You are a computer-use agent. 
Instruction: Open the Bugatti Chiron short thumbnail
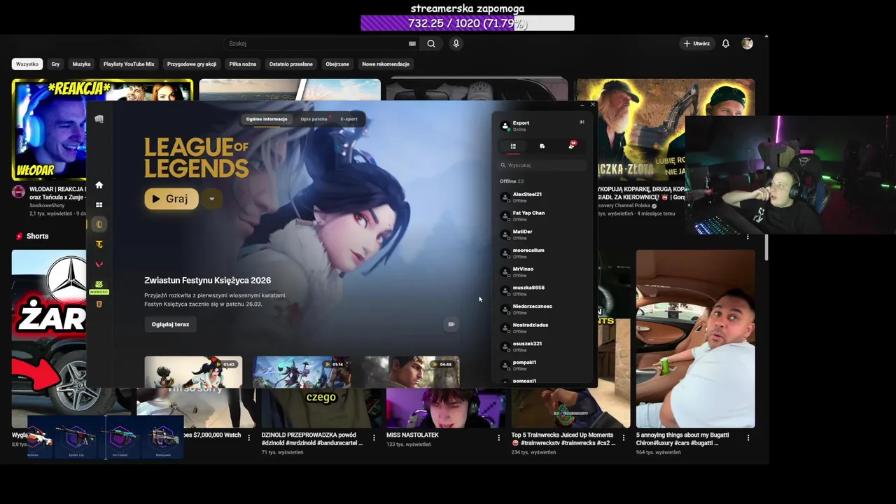(695, 339)
